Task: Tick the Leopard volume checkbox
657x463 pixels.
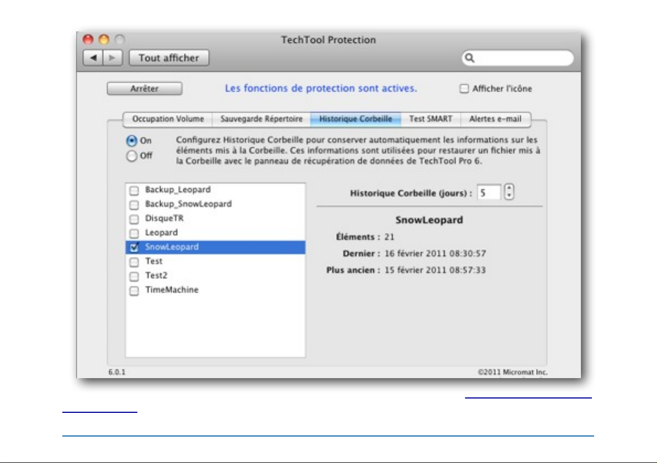Action: [x=134, y=233]
